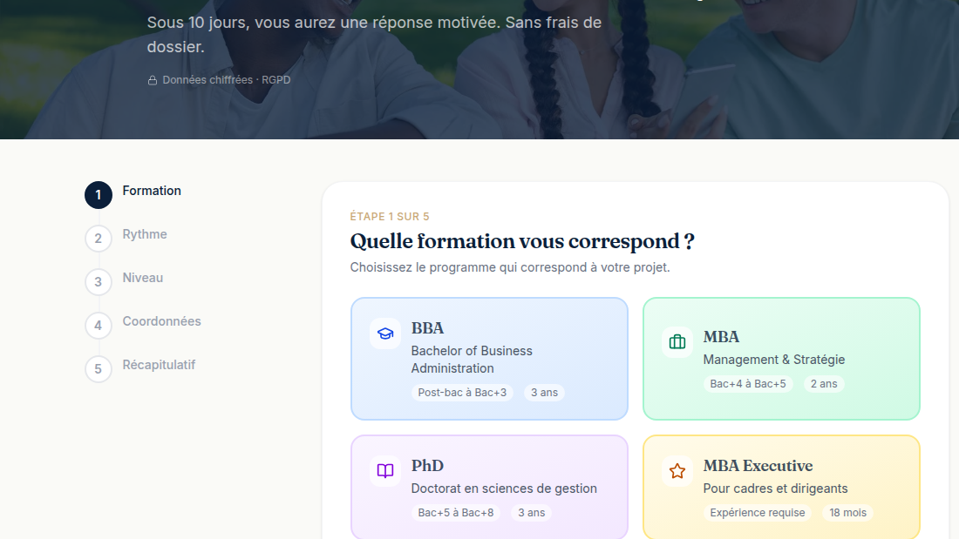Image resolution: width=959 pixels, height=539 pixels.
Task: Click the 'Bac+5 à Bac+8' tag
Action: point(456,513)
